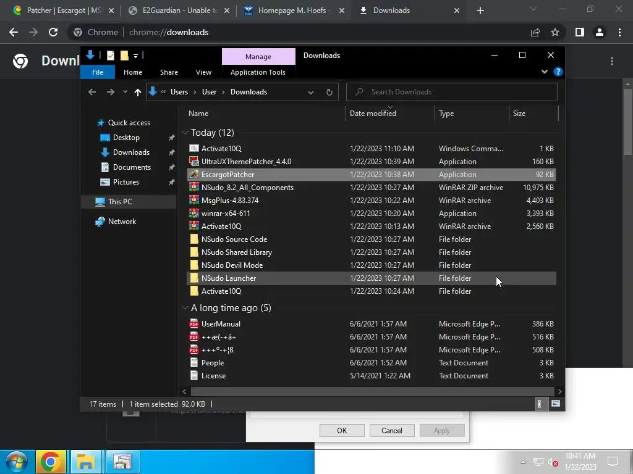Open Chrome three-dot menu
The height and width of the screenshot is (474, 633).
(619, 32)
